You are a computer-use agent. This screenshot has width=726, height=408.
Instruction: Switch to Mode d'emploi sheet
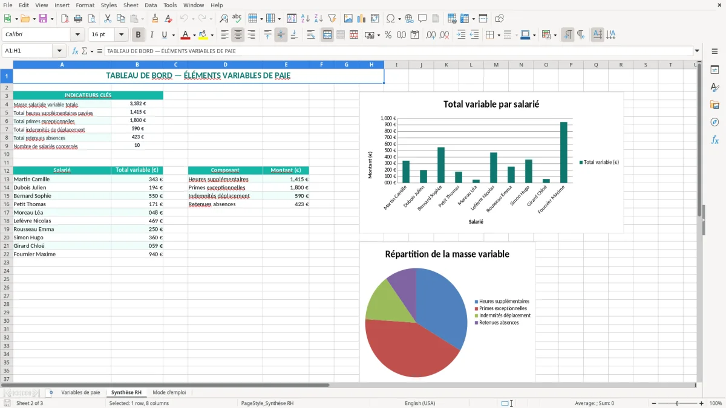coord(169,392)
